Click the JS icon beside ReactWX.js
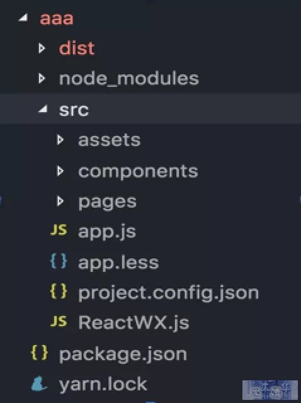The height and width of the screenshot is (403, 301). (x=59, y=321)
